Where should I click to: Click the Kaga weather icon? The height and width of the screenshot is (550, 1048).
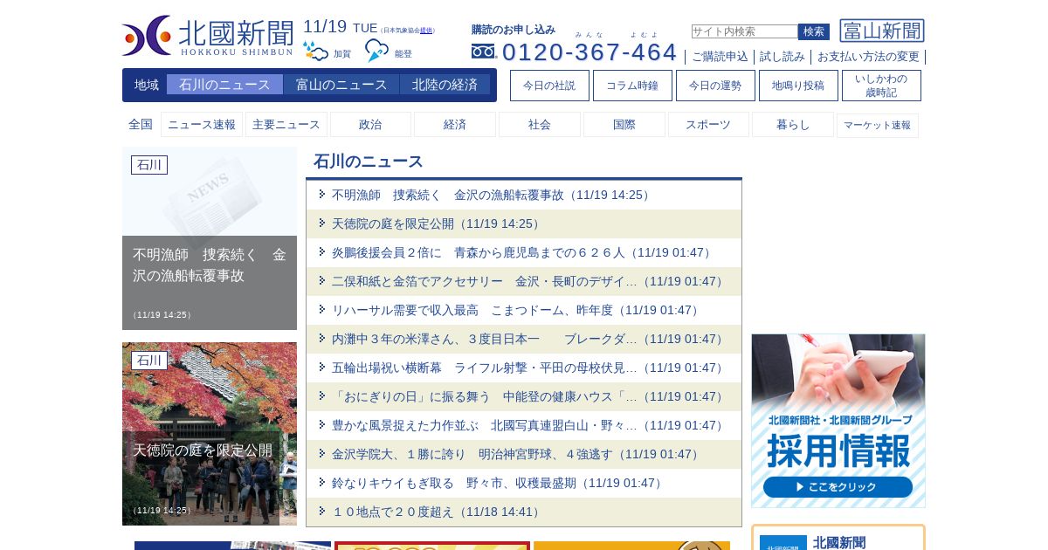click(315, 52)
